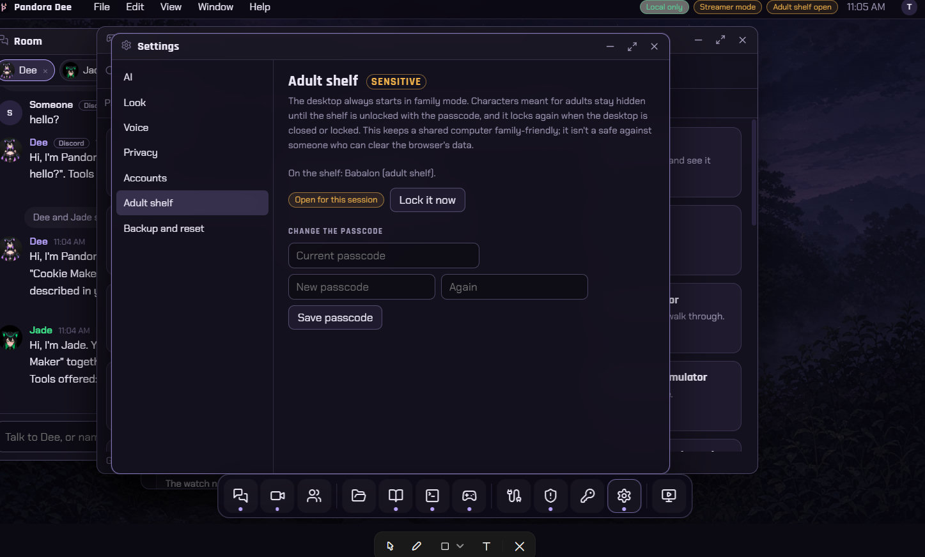This screenshot has height=557, width=925.
Task: Launch the terminal icon in the dock
Action: (432, 496)
